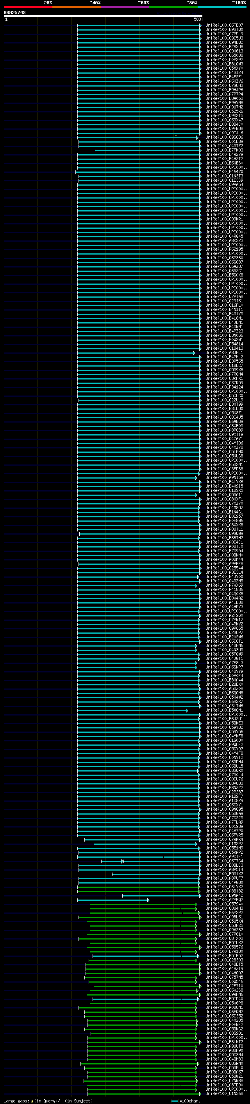This screenshot has height=1104, width=250.
Task: Select subject label UniRef100_A2YEQ2
Action: click(x=224, y=900)
